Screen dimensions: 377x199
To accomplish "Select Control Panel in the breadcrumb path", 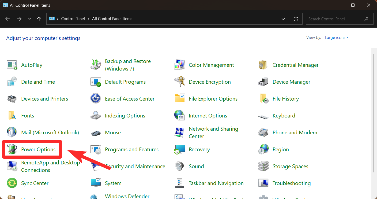I will 73,19.
